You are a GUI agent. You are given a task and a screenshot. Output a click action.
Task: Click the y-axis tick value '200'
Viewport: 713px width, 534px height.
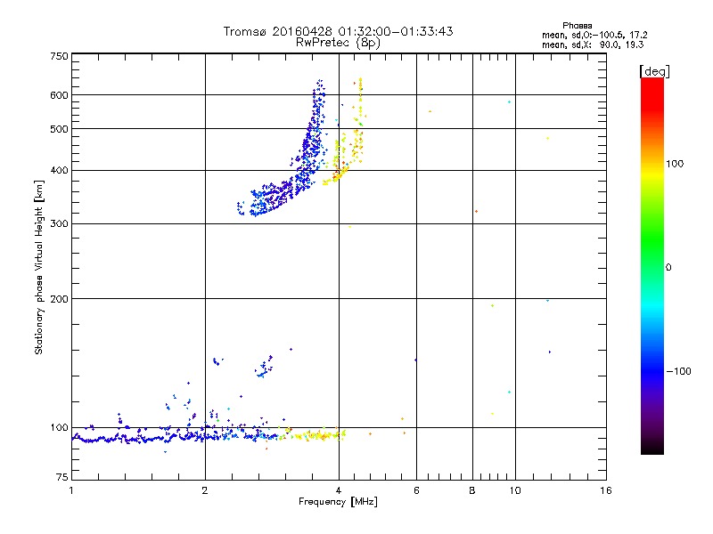pos(59,299)
